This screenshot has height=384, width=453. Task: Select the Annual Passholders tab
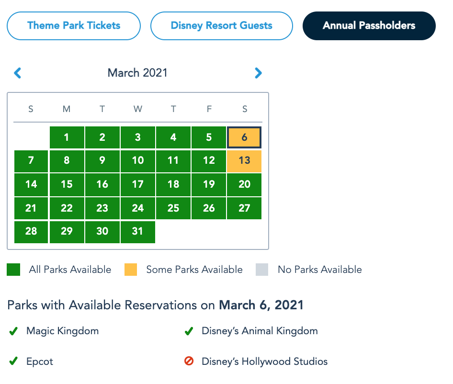[369, 26]
